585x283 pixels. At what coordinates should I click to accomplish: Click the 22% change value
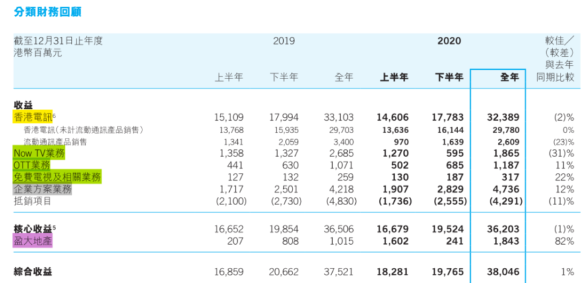564,177
